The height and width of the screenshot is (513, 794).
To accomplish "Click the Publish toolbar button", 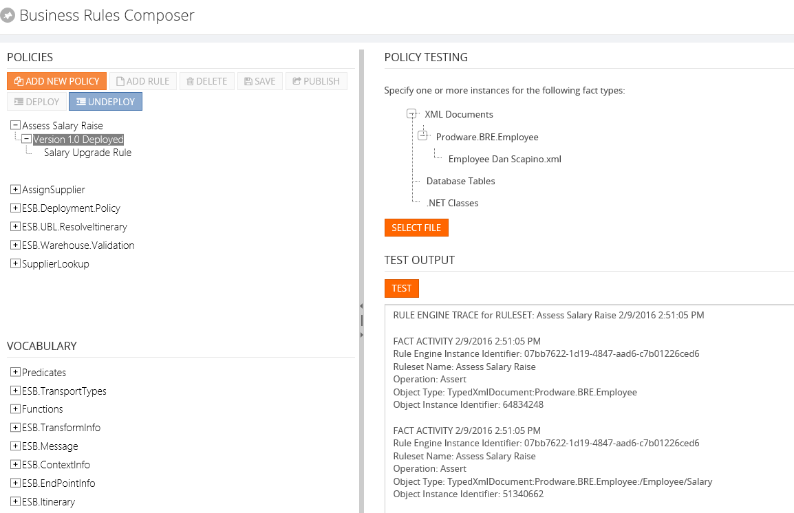I will click(316, 81).
